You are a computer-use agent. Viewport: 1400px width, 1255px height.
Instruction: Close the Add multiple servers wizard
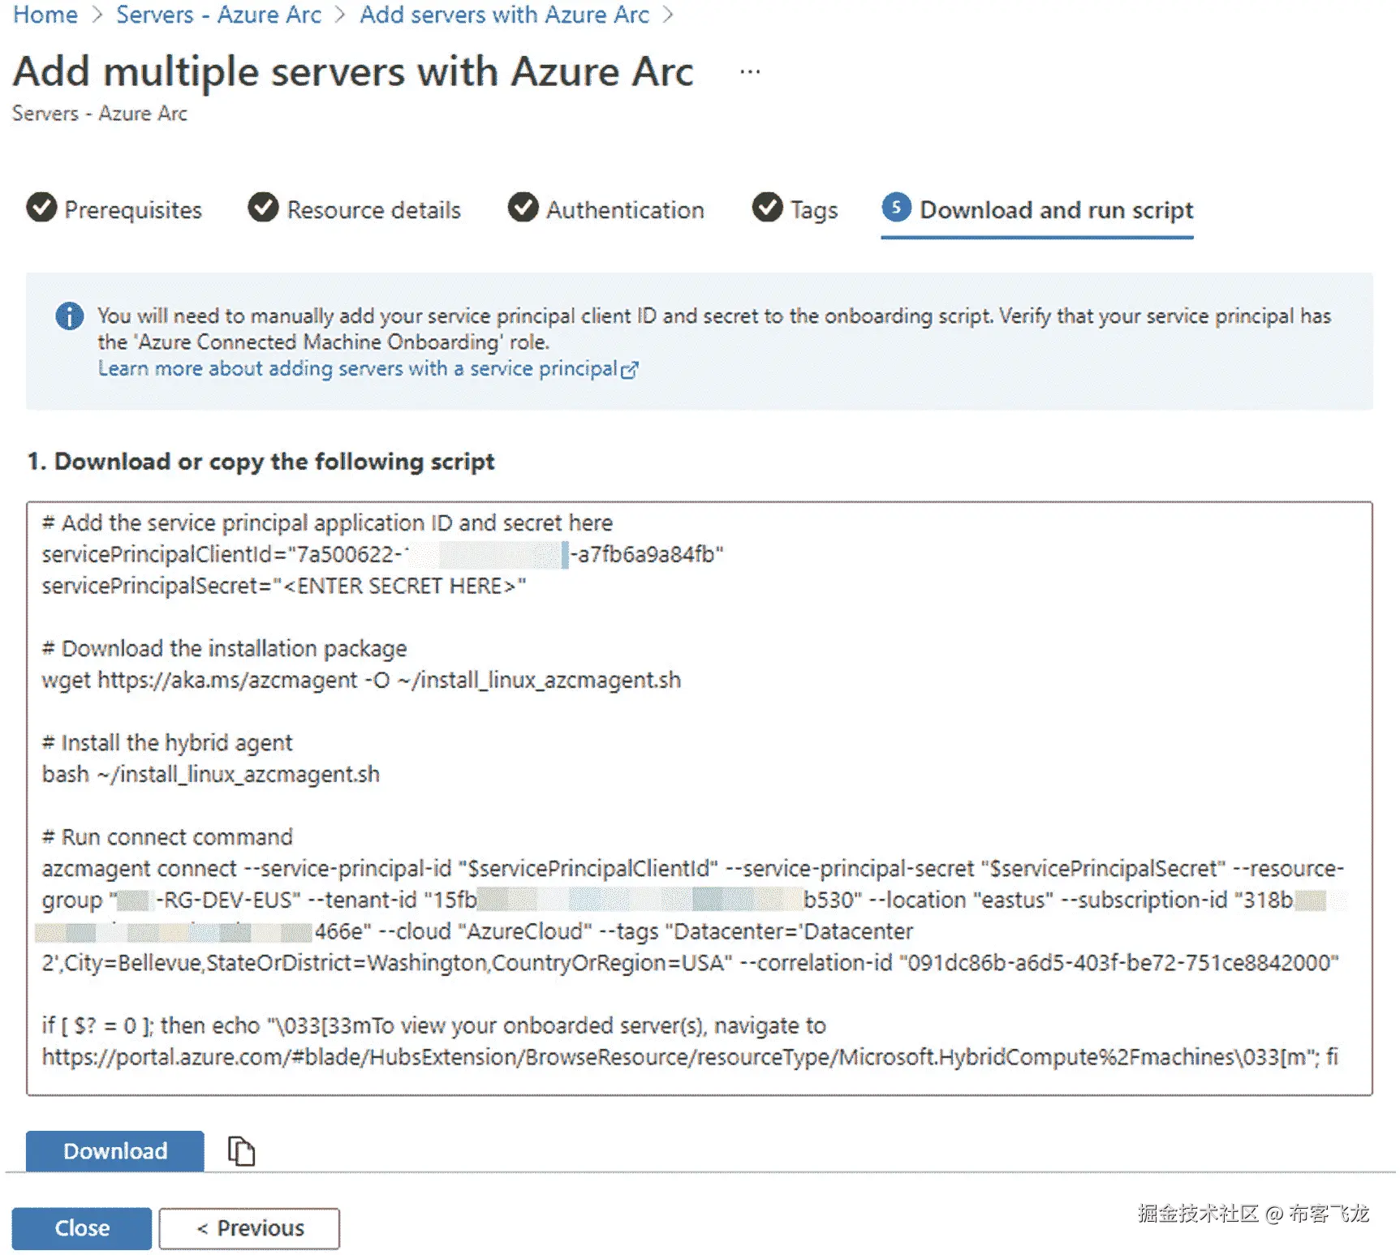(82, 1228)
